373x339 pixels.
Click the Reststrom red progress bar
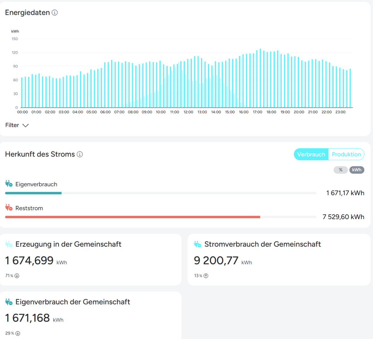[132, 217]
